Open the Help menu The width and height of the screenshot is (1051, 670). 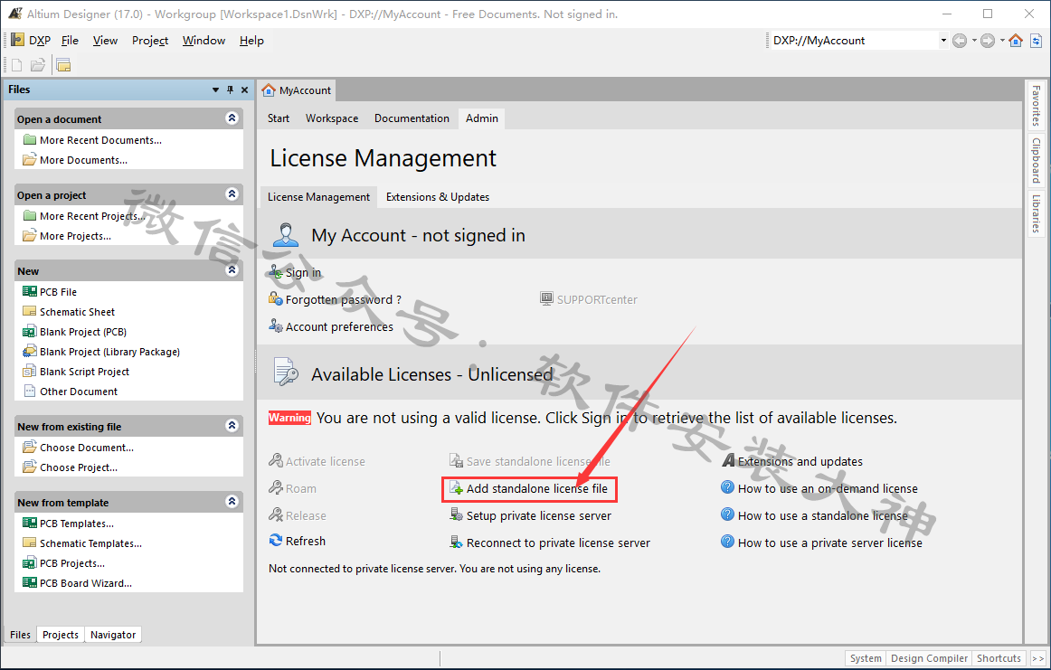pyautogui.click(x=251, y=40)
